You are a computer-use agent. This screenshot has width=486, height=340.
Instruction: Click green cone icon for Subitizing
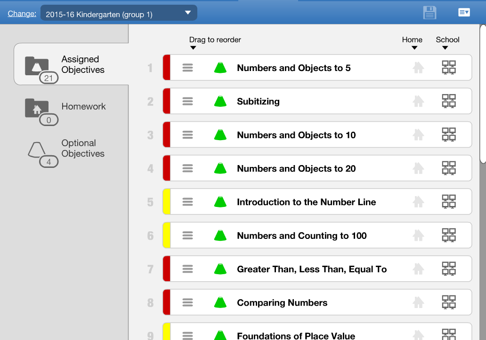pos(220,101)
